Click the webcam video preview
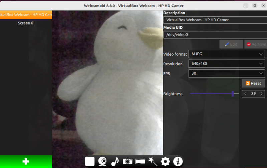This screenshot has width=267, height=168. tap(107, 83)
